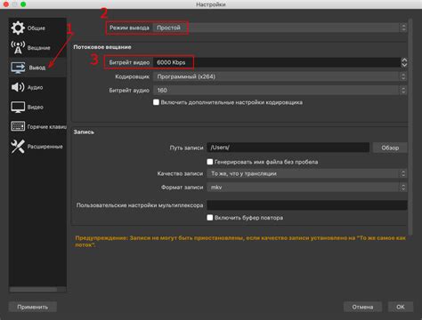Screen dimensions: 422x320
Task: Click the video bitrate stepper arrows
Action: point(404,62)
